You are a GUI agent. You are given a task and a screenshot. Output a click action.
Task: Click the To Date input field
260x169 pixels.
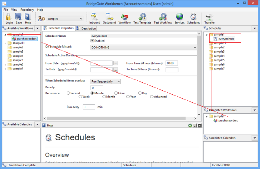(x=102, y=70)
